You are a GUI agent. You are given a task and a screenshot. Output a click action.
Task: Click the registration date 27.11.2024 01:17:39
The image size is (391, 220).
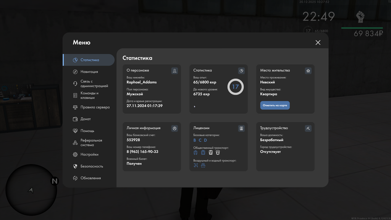pos(145,106)
